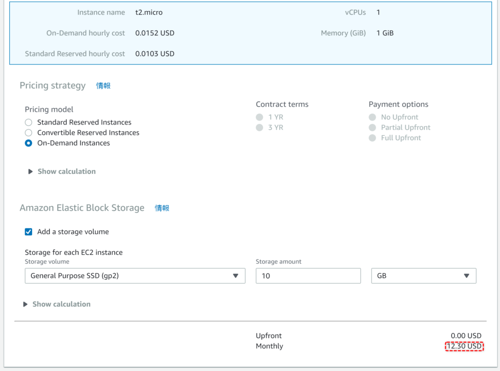
Task: Expand Show calculation under Elastic Block Storage
Action: (x=57, y=304)
